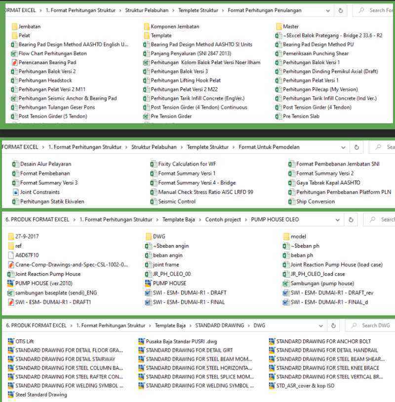395x402 pixels.
Task: Open the Komponen Jembatan folder icon
Action: pos(147,27)
